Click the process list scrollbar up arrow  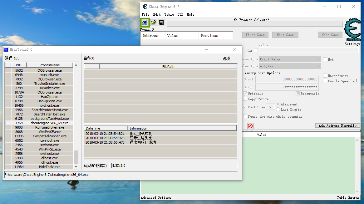point(76,65)
